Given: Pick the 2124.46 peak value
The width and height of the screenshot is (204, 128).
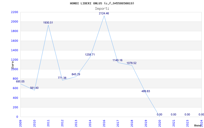Looking at the screenshot, I should pyautogui.click(x=104, y=14).
